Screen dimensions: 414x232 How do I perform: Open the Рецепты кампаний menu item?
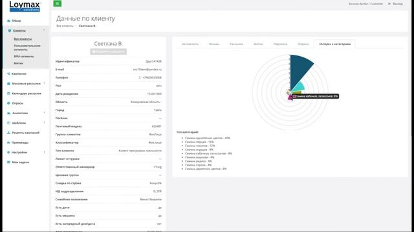(x=26, y=133)
